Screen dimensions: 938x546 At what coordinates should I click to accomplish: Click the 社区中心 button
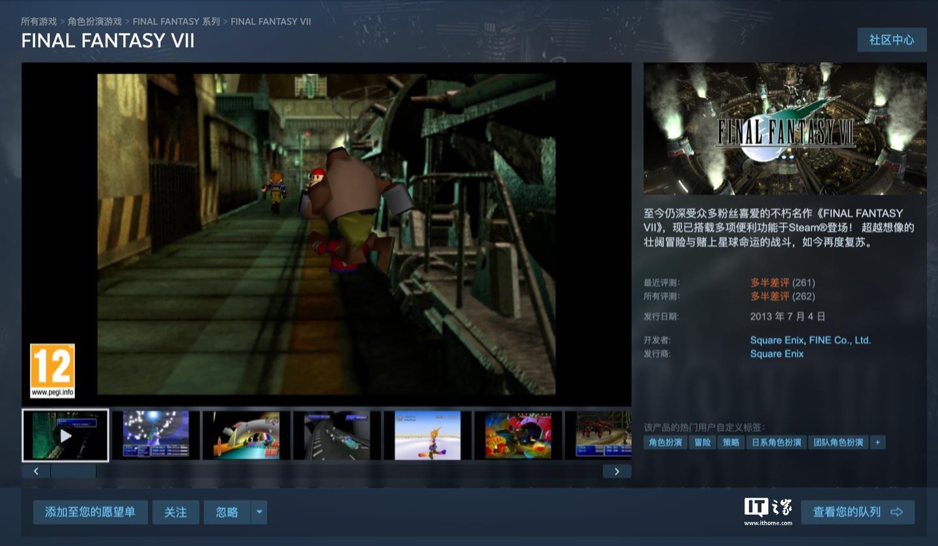click(x=891, y=40)
